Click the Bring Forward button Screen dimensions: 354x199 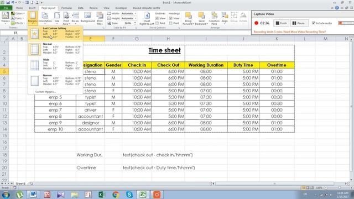coord(188,18)
